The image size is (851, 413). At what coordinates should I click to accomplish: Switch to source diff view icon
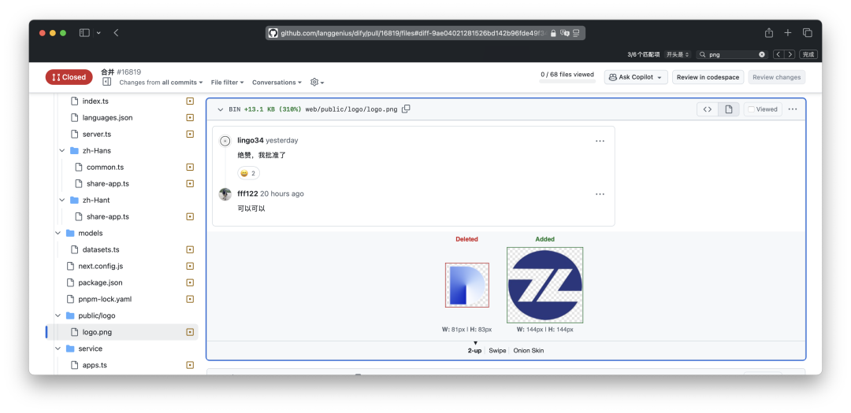[708, 109]
